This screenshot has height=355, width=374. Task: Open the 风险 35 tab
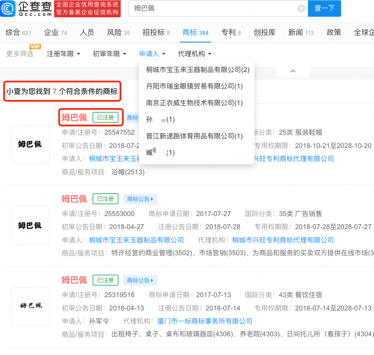tap(118, 33)
